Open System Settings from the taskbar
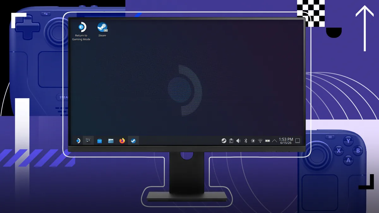379x213 pixels. point(88,141)
